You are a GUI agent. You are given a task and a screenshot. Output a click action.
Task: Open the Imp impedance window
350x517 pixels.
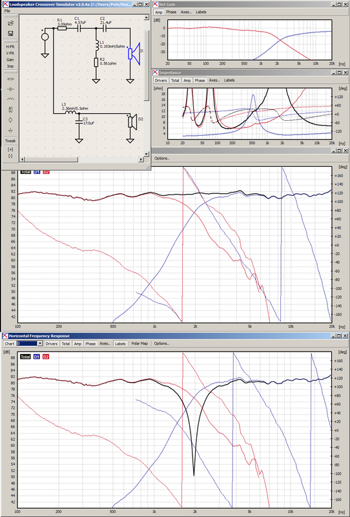[x=10, y=67]
